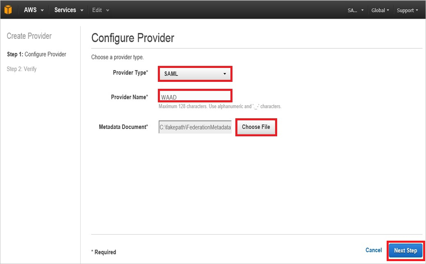
Task: Click the Metadata Document path field
Action: coord(195,127)
